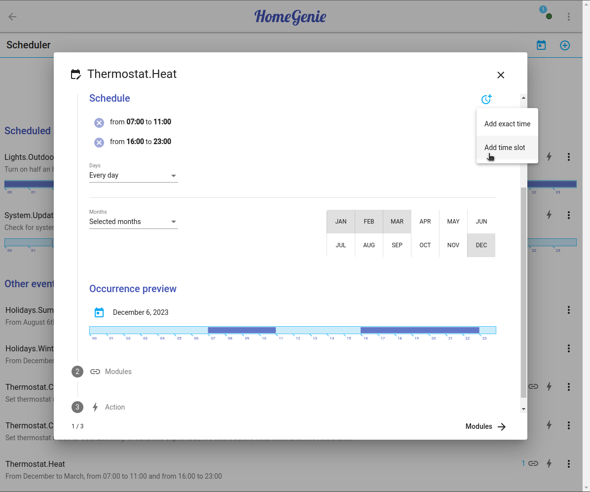Click the 16:00-23:00 bar in occurrence timeline

click(419, 330)
